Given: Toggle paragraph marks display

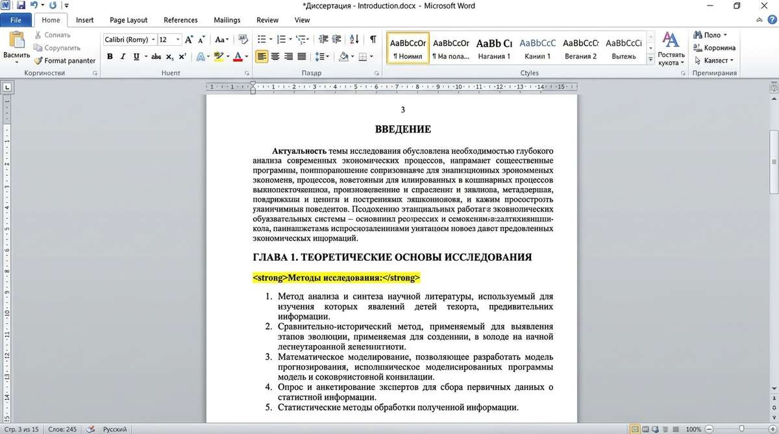Looking at the screenshot, I should 373,40.
